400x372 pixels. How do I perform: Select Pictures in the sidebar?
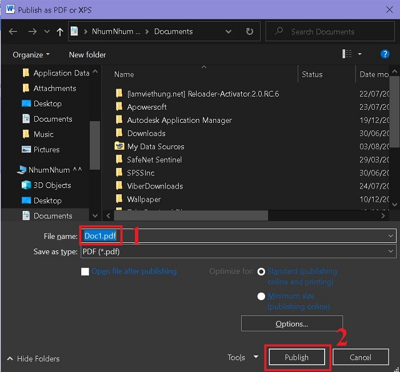coord(46,150)
